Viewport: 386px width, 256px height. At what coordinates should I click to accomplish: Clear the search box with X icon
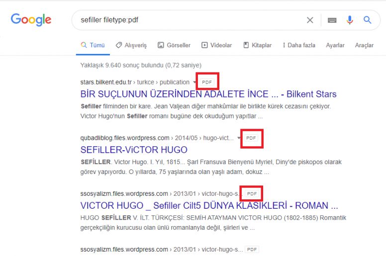coord(310,20)
